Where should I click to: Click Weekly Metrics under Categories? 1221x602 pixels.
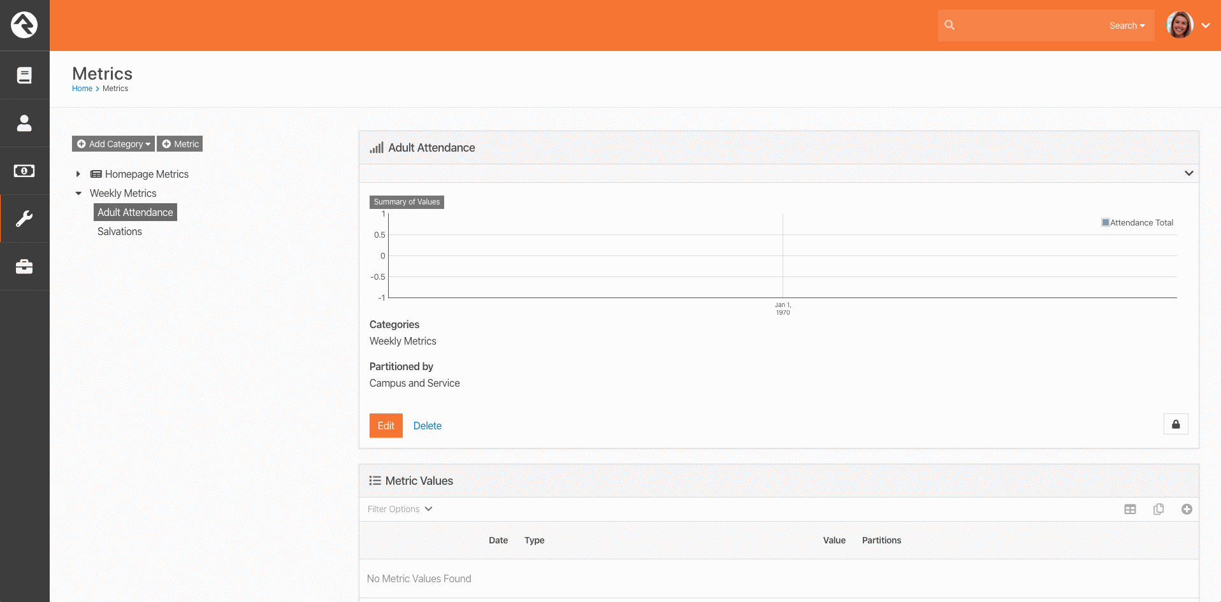tap(403, 341)
